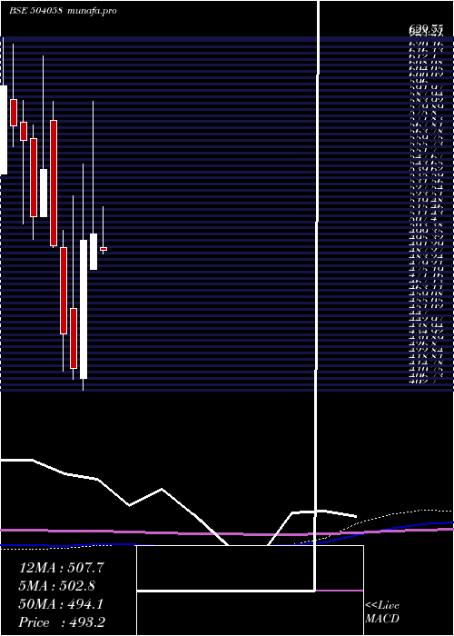The image size is (454, 636).
Task: Select the "50MA : 494.1" reading
Action: pos(61,604)
